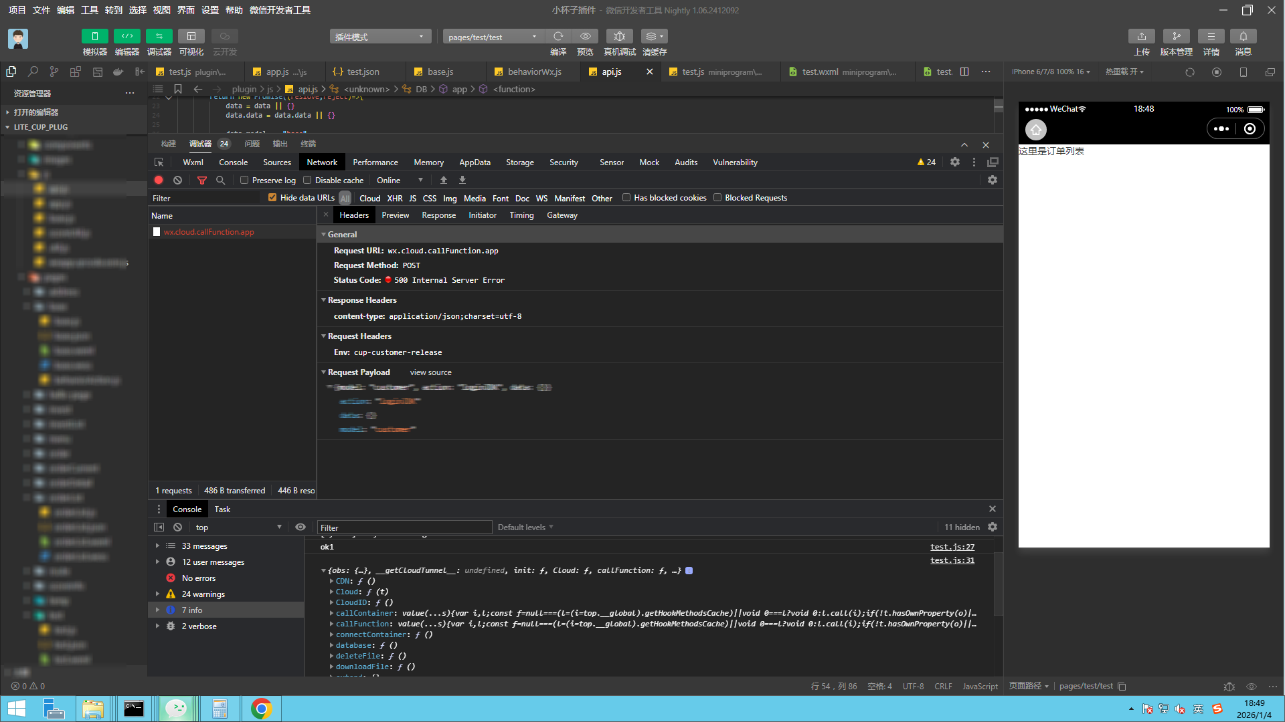This screenshot has width=1285, height=722.
Task: Open the Response tab of request
Action: point(438,215)
